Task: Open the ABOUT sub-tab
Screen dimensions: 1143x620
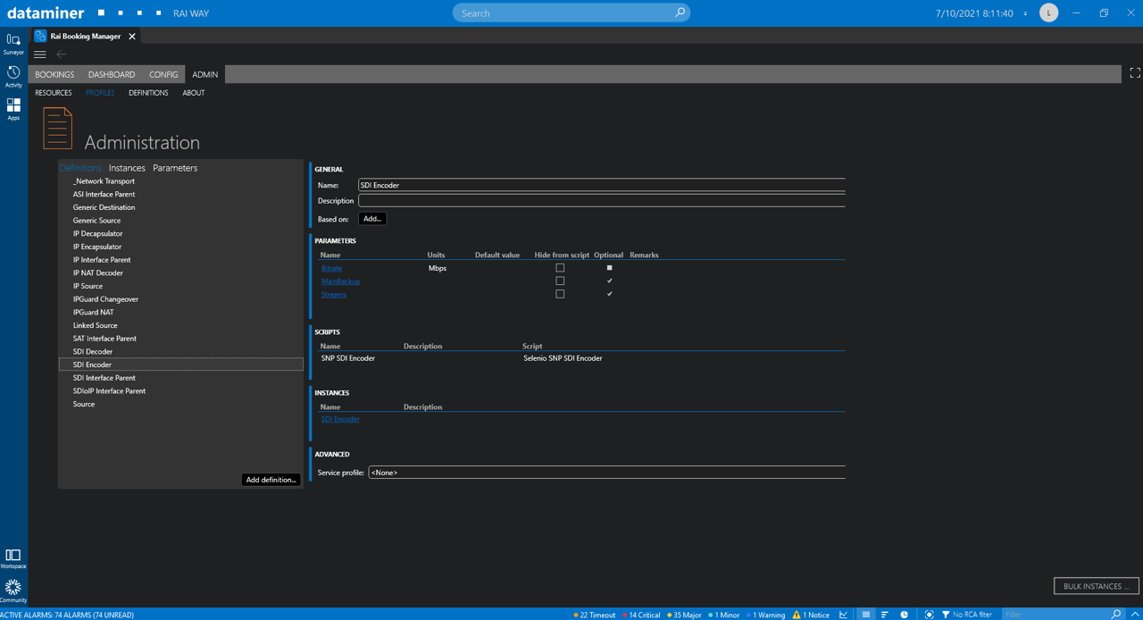Action: 194,93
